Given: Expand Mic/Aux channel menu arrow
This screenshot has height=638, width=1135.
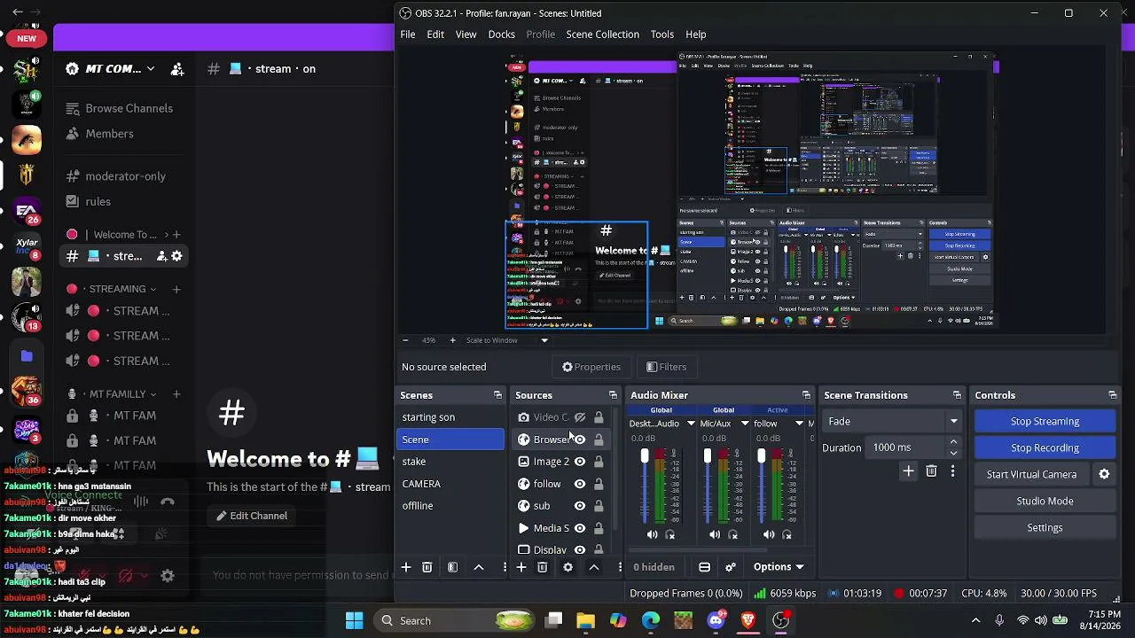Looking at the screenshot, I should 745,424.
